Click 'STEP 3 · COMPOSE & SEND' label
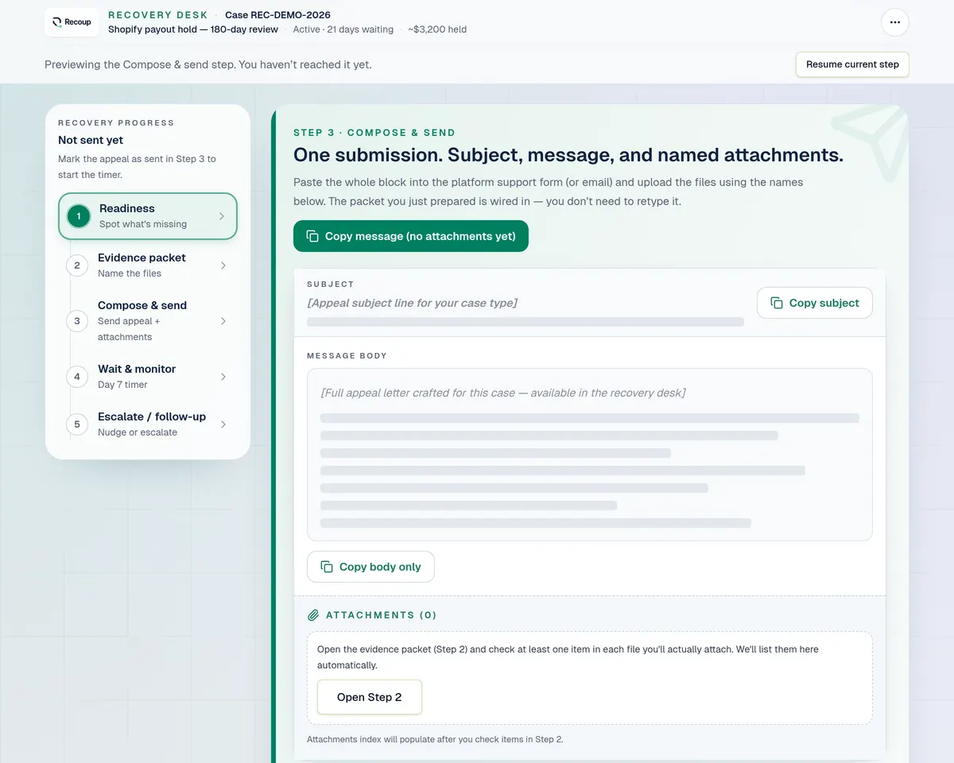954x763 pixels. [x=374, y=133]
